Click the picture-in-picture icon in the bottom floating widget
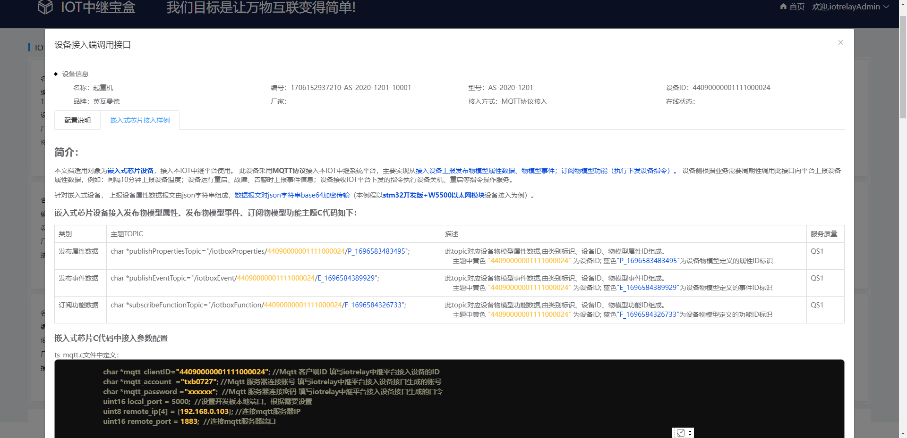Image resolution: width=907 pixels, height=438 pixels. 680,432
